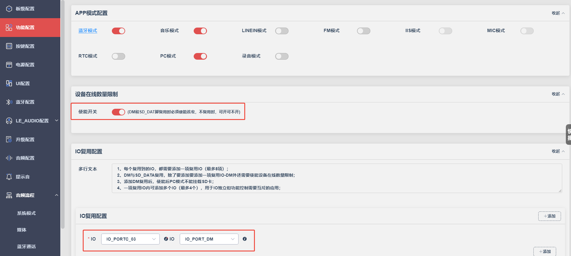Image resolution: width=571 pixels, height=256 pixels.
Task: Open the IO_PORT_DM dropdown
Action: [209, 239]
